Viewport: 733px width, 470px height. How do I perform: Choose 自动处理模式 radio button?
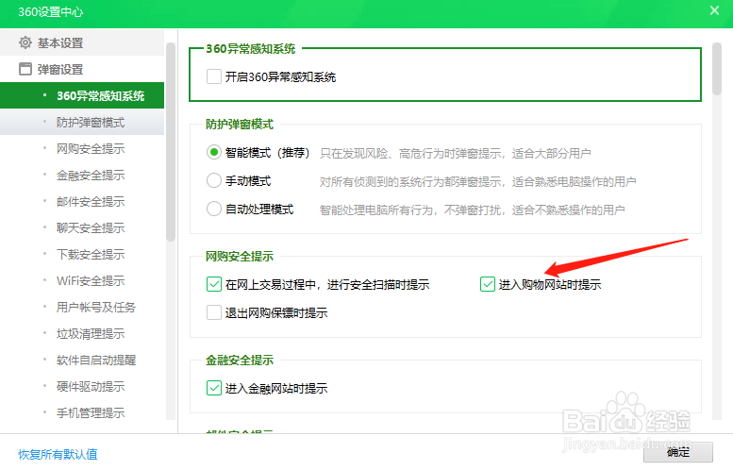click(x=214, y=209)
